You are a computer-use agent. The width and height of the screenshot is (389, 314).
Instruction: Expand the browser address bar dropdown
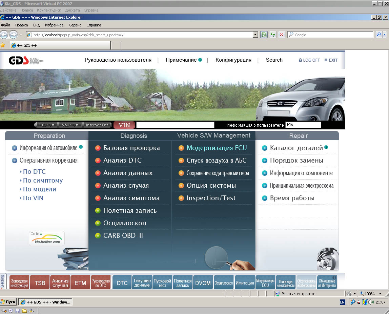click(x=255, y=35)
